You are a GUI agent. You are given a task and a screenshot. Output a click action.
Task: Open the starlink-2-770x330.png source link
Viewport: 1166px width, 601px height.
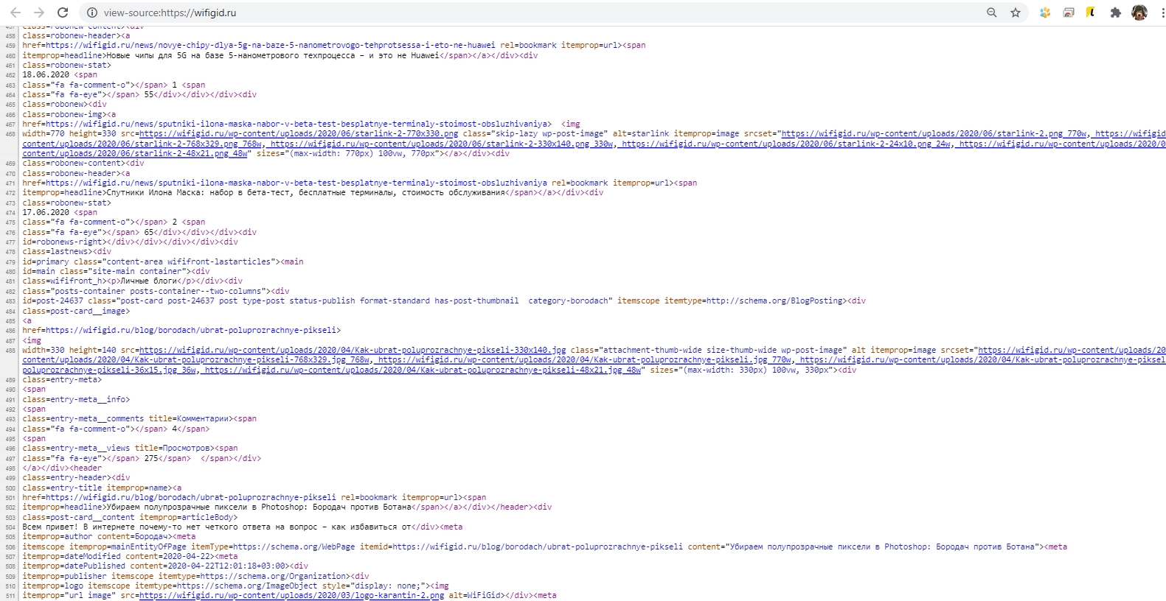298,134
